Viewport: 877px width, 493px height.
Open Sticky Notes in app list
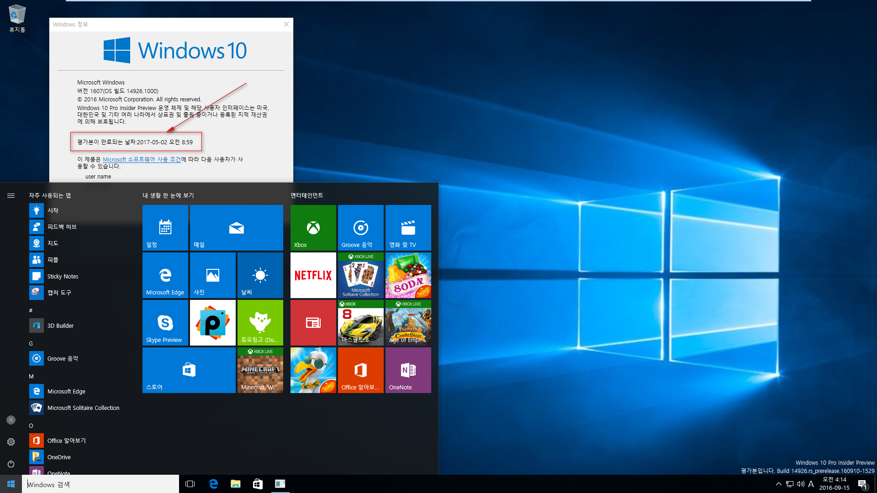click(82, 276)
